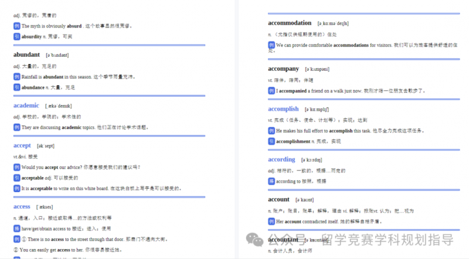Screen dimensions: 469x259
Task: Click the 引 badge next to 'absurdity n.'
Action: tap(17, 36)
